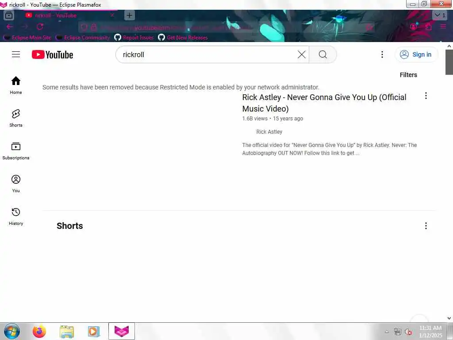This screenshot has height=340, width=453.
Task: Click the padlock site security icon
Action: click(94, 27)
